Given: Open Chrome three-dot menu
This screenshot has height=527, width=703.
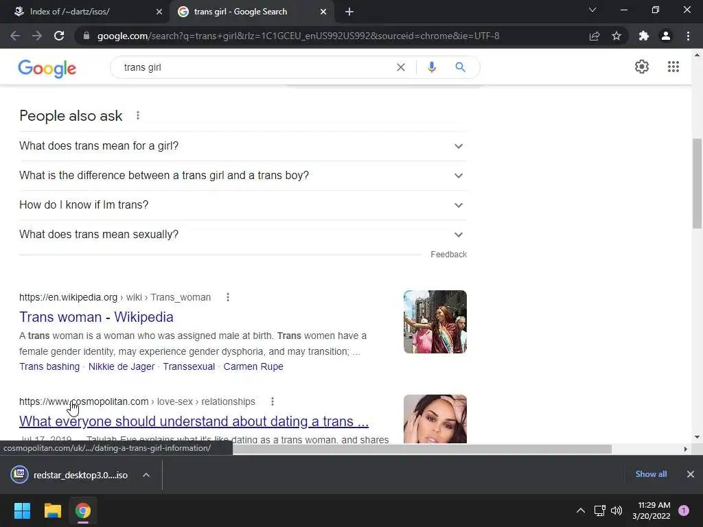Looking at the screenshot, I should click(688, 36).
